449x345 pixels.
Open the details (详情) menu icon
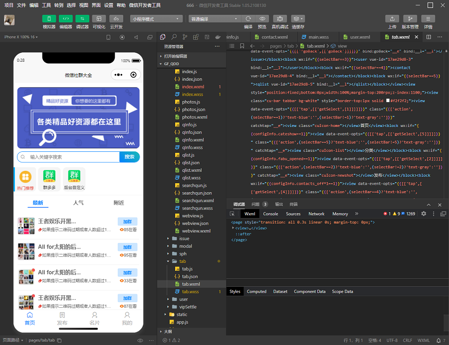click(x=428, y=19)
